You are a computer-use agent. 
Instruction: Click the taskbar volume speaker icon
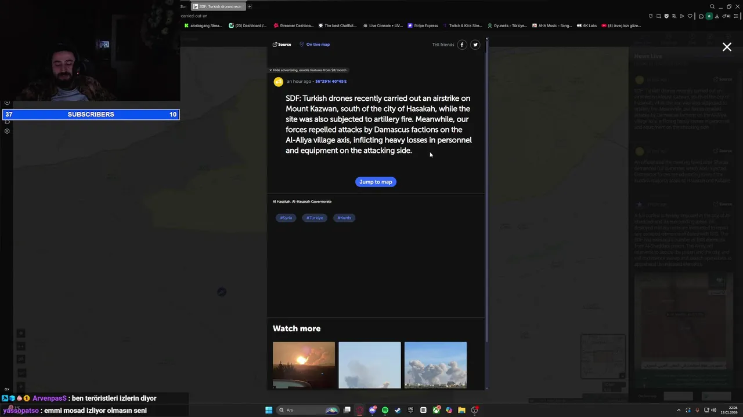click(x=713, y=410)
